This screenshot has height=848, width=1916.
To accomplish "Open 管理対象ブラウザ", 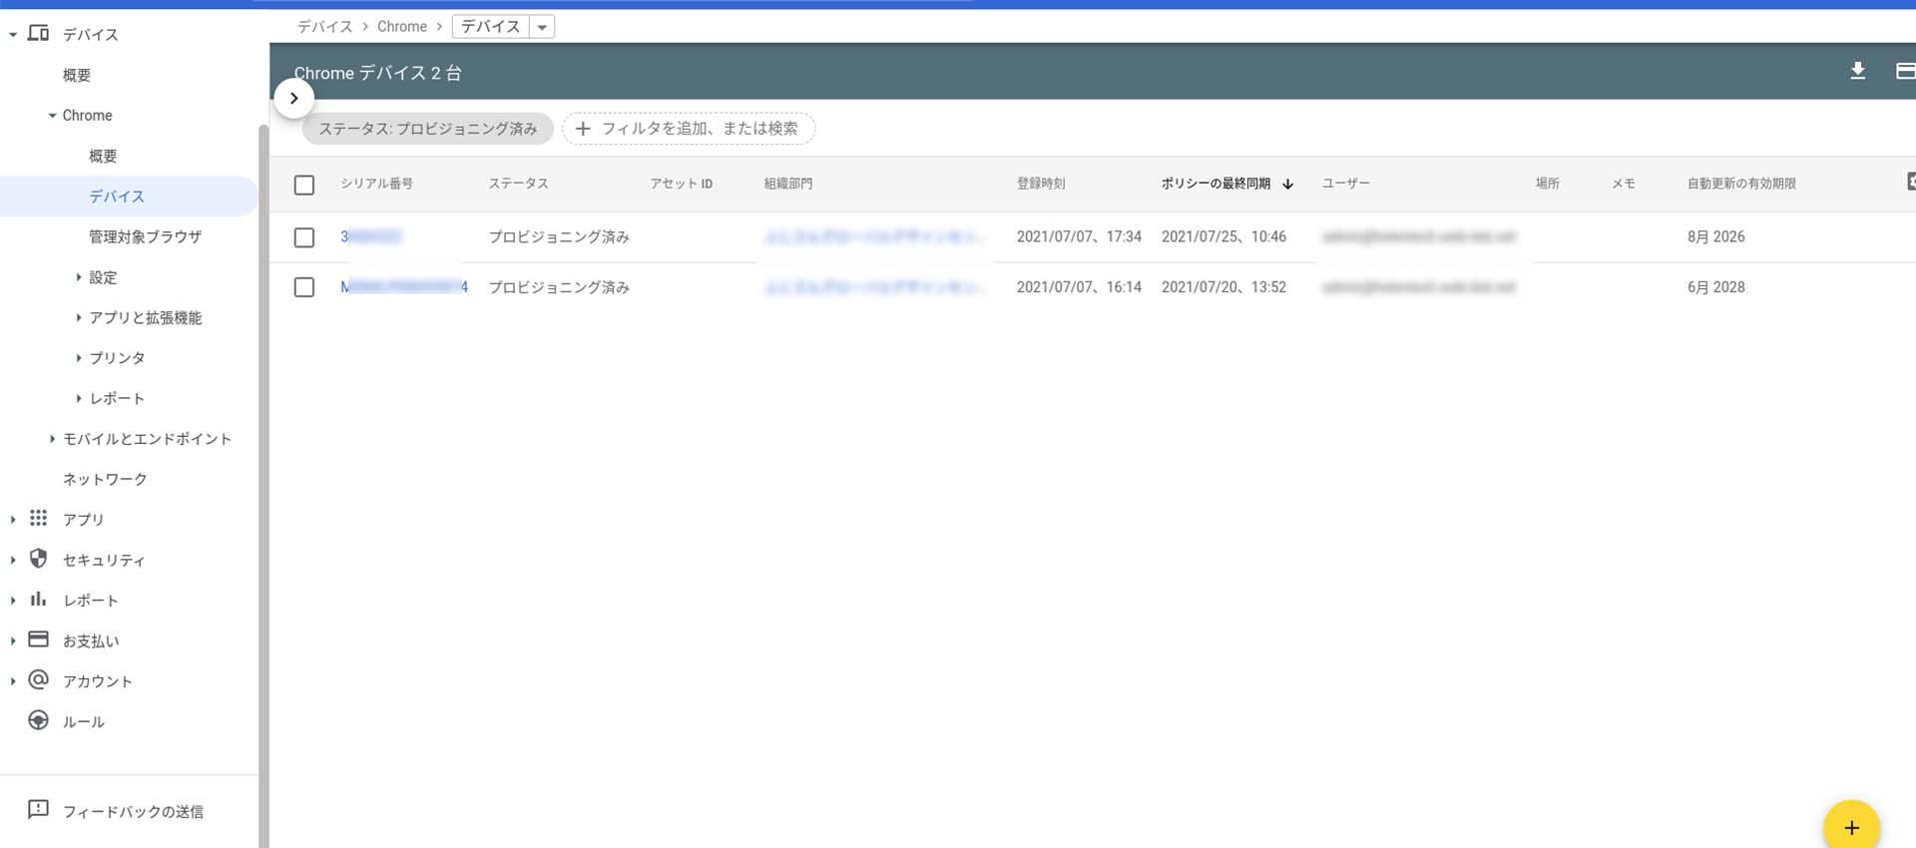I will [x=145, y=236].
